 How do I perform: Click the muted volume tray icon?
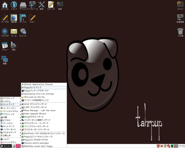161,146
